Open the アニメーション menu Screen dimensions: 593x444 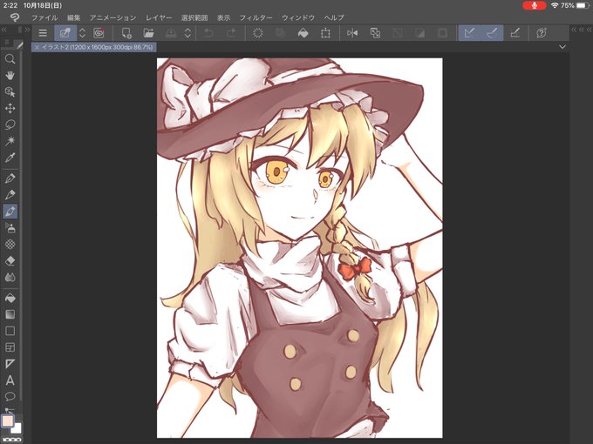pos(112,17)
